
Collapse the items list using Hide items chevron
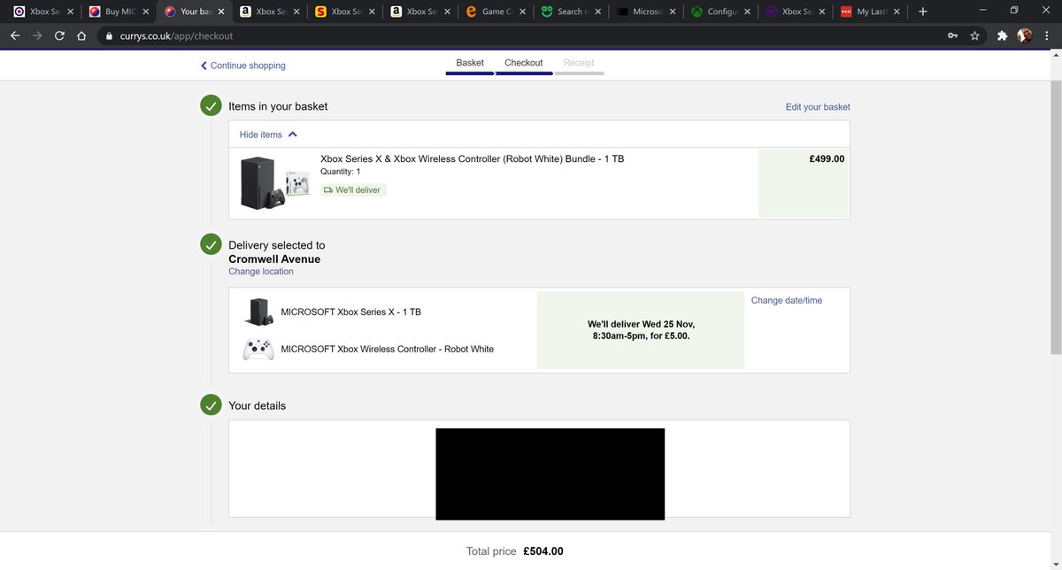(293, 135)
